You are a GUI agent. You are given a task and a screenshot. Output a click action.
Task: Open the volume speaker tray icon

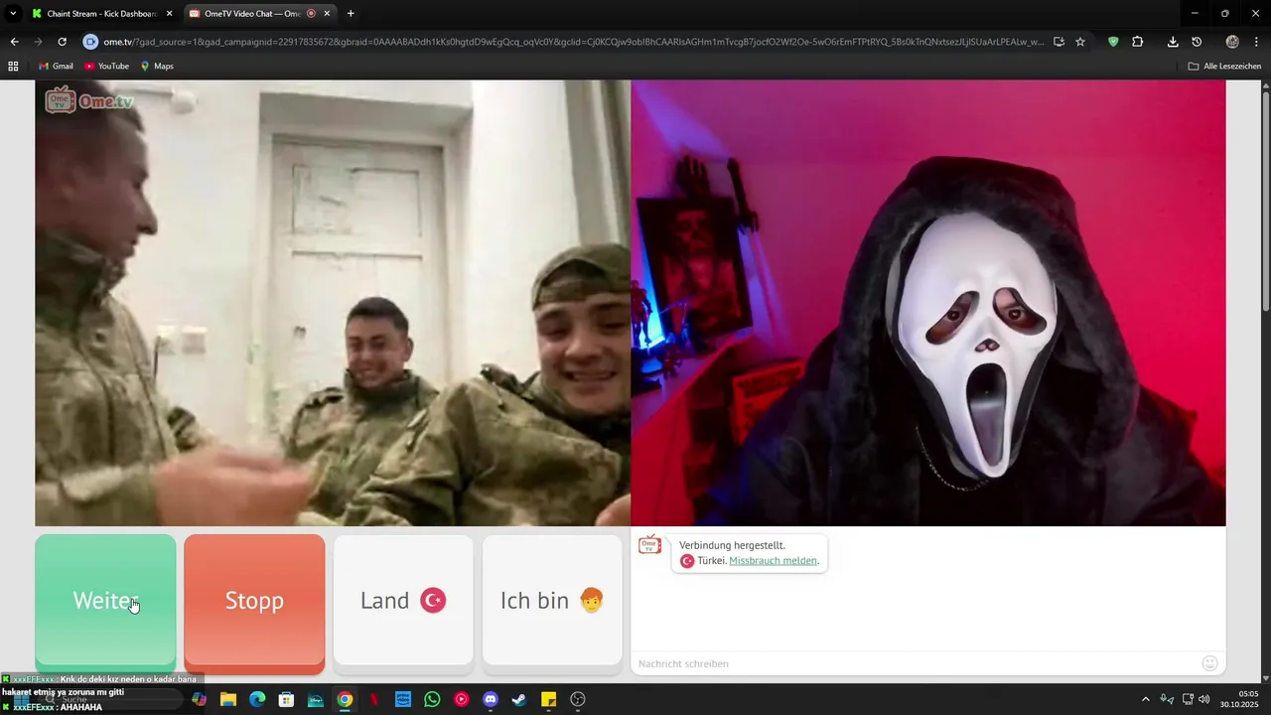pos(1204,699)
